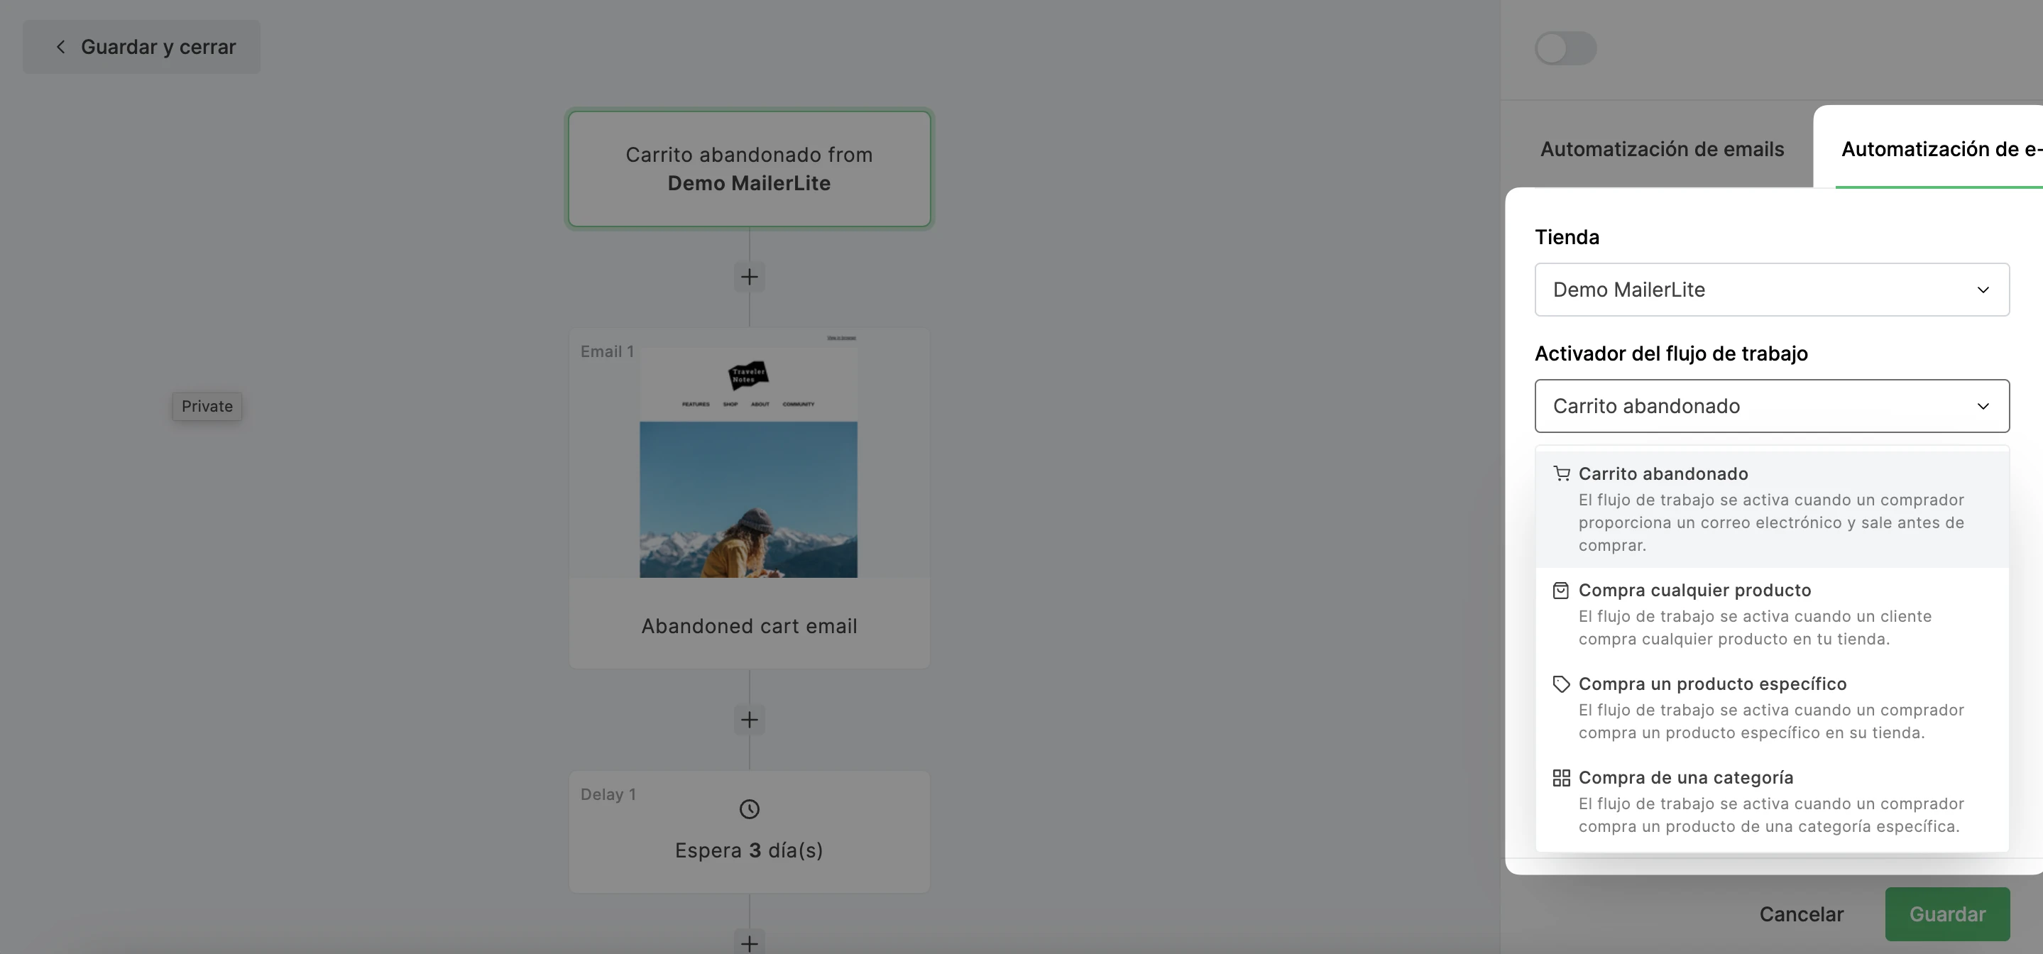
Task: Toggle the workflow activation switch
Action: point(1565,48)
